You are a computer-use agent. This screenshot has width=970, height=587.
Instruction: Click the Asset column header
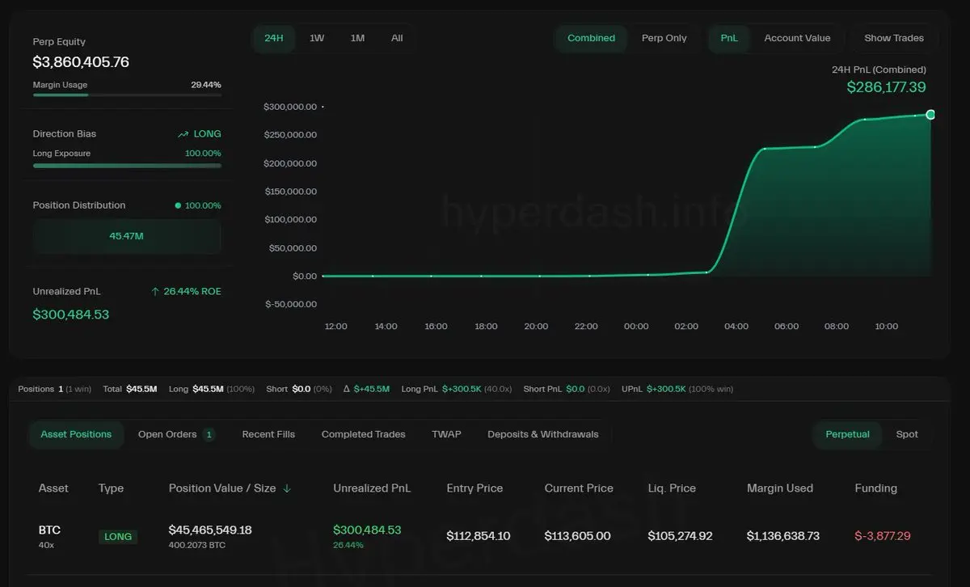tap(53, 488)
